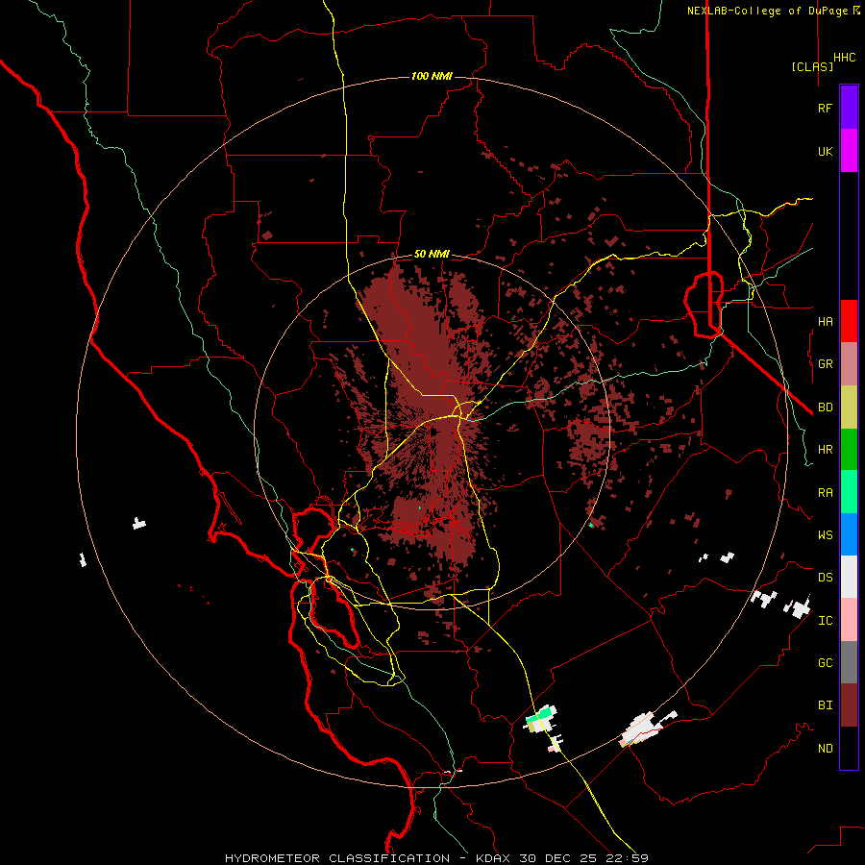Pick the HR green legend swatch

849,450
